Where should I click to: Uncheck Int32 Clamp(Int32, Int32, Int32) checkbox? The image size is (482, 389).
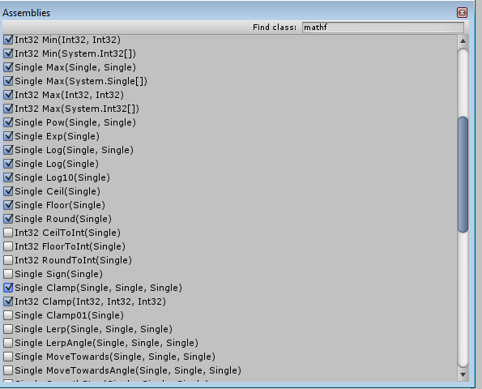[8, 301]
